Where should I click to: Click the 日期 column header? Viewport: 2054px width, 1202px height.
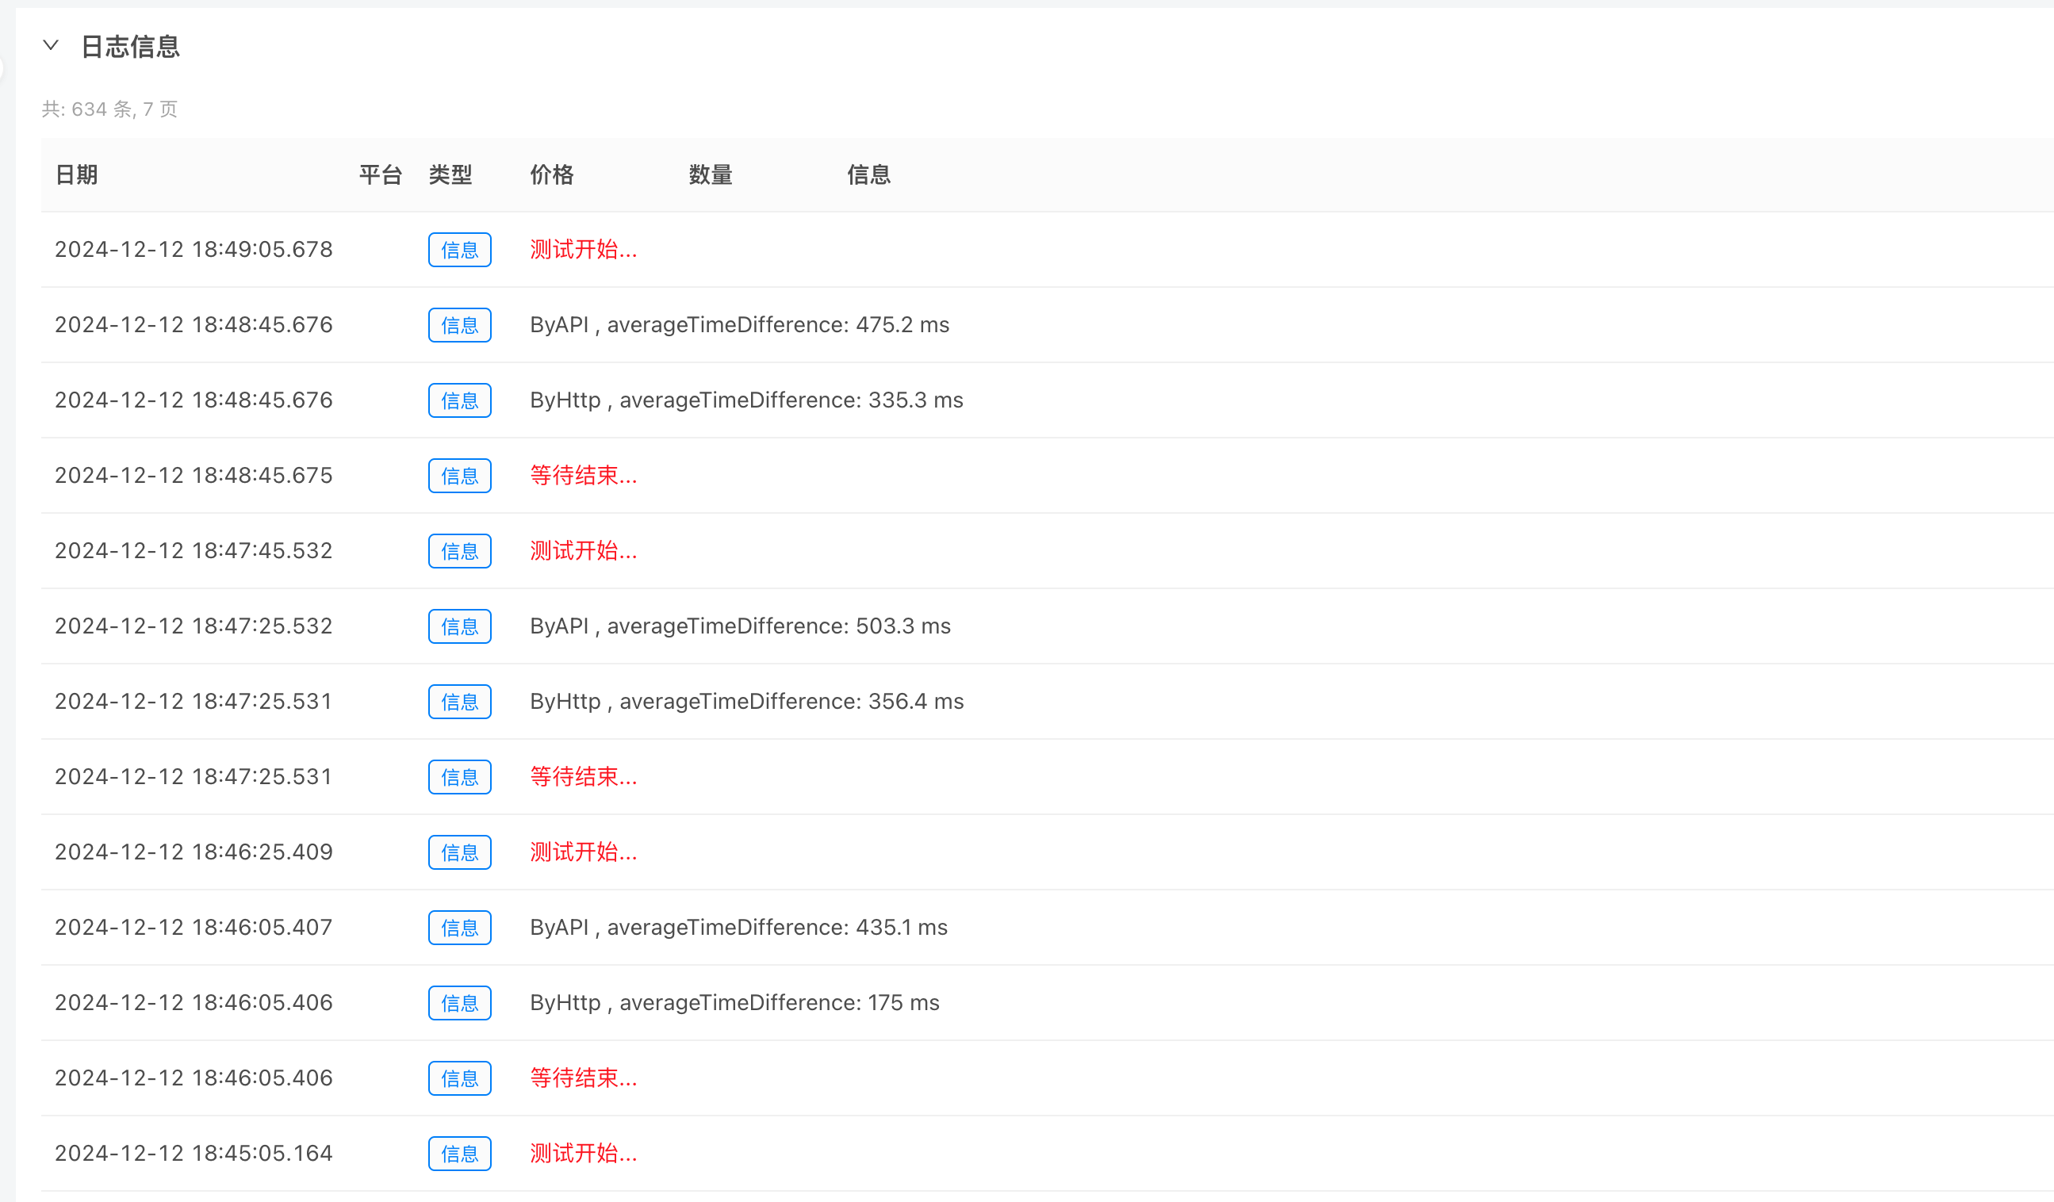pyautogui.click(x=77, y=174)
